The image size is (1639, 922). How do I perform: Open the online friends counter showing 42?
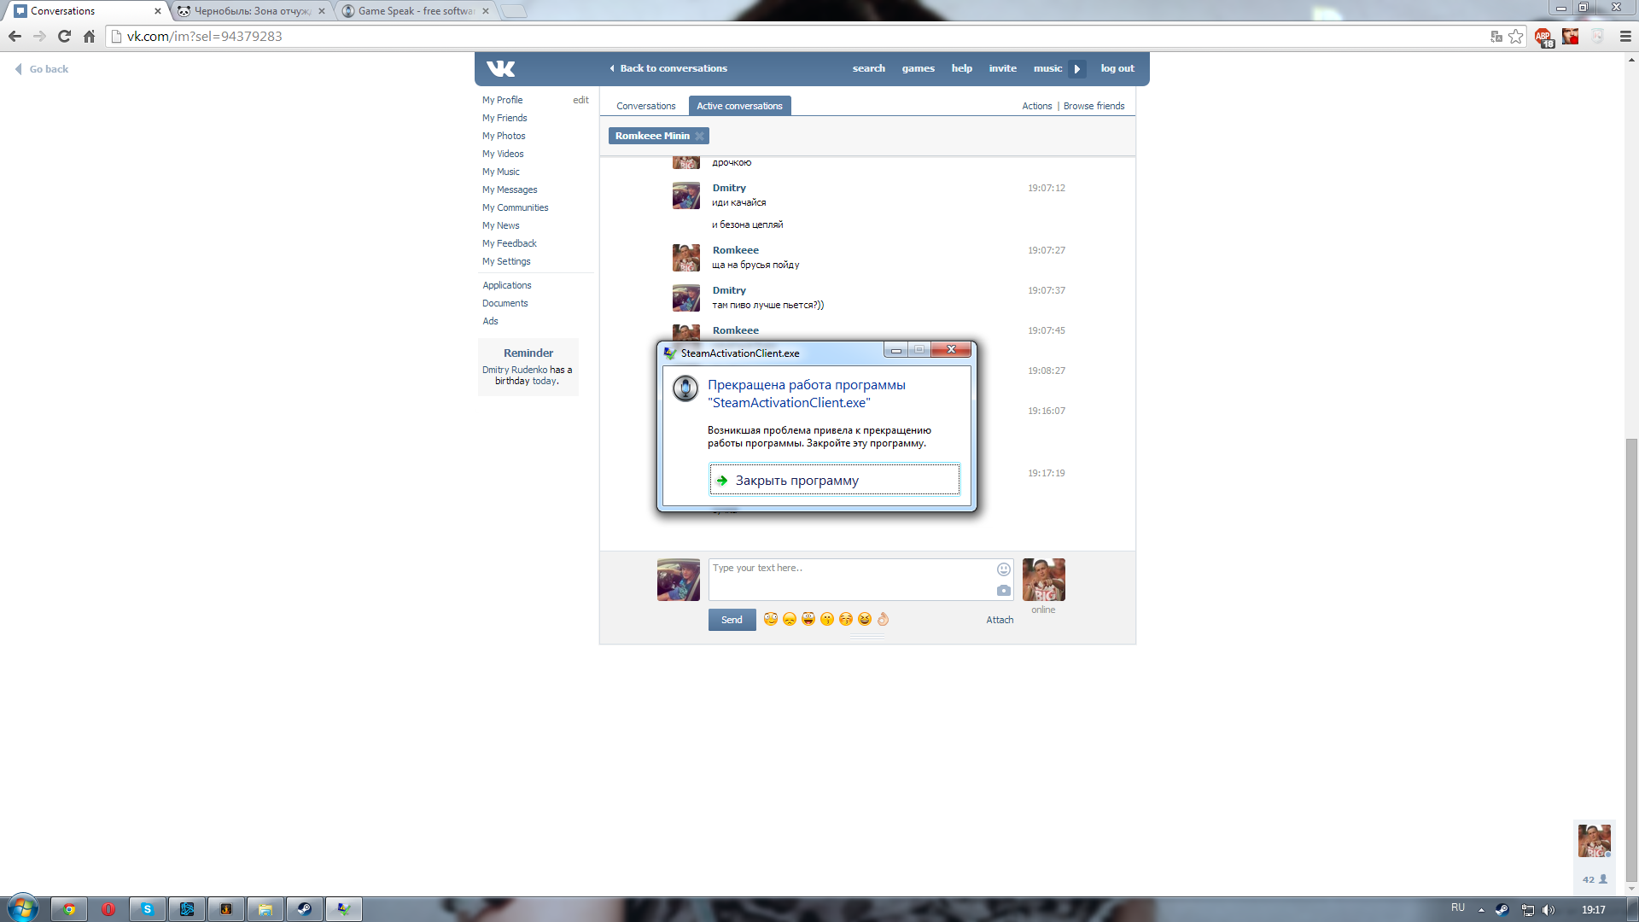(1594, 879)
